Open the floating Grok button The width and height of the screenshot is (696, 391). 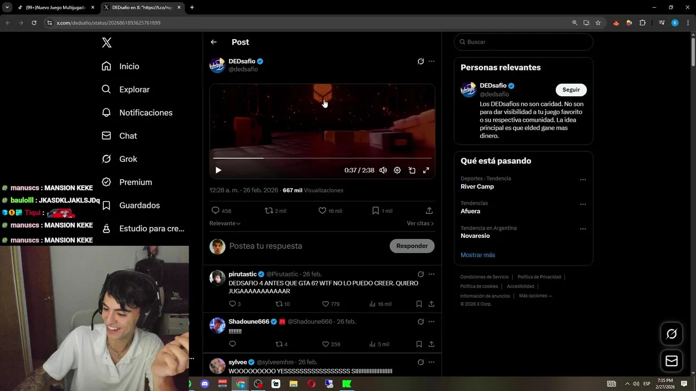672,334
